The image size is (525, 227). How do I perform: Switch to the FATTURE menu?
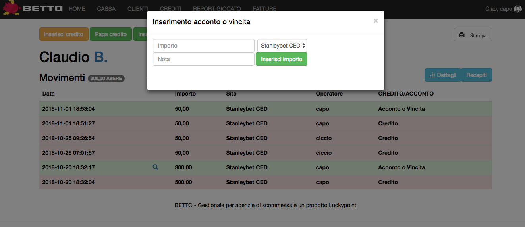click(x=264, y=9)
